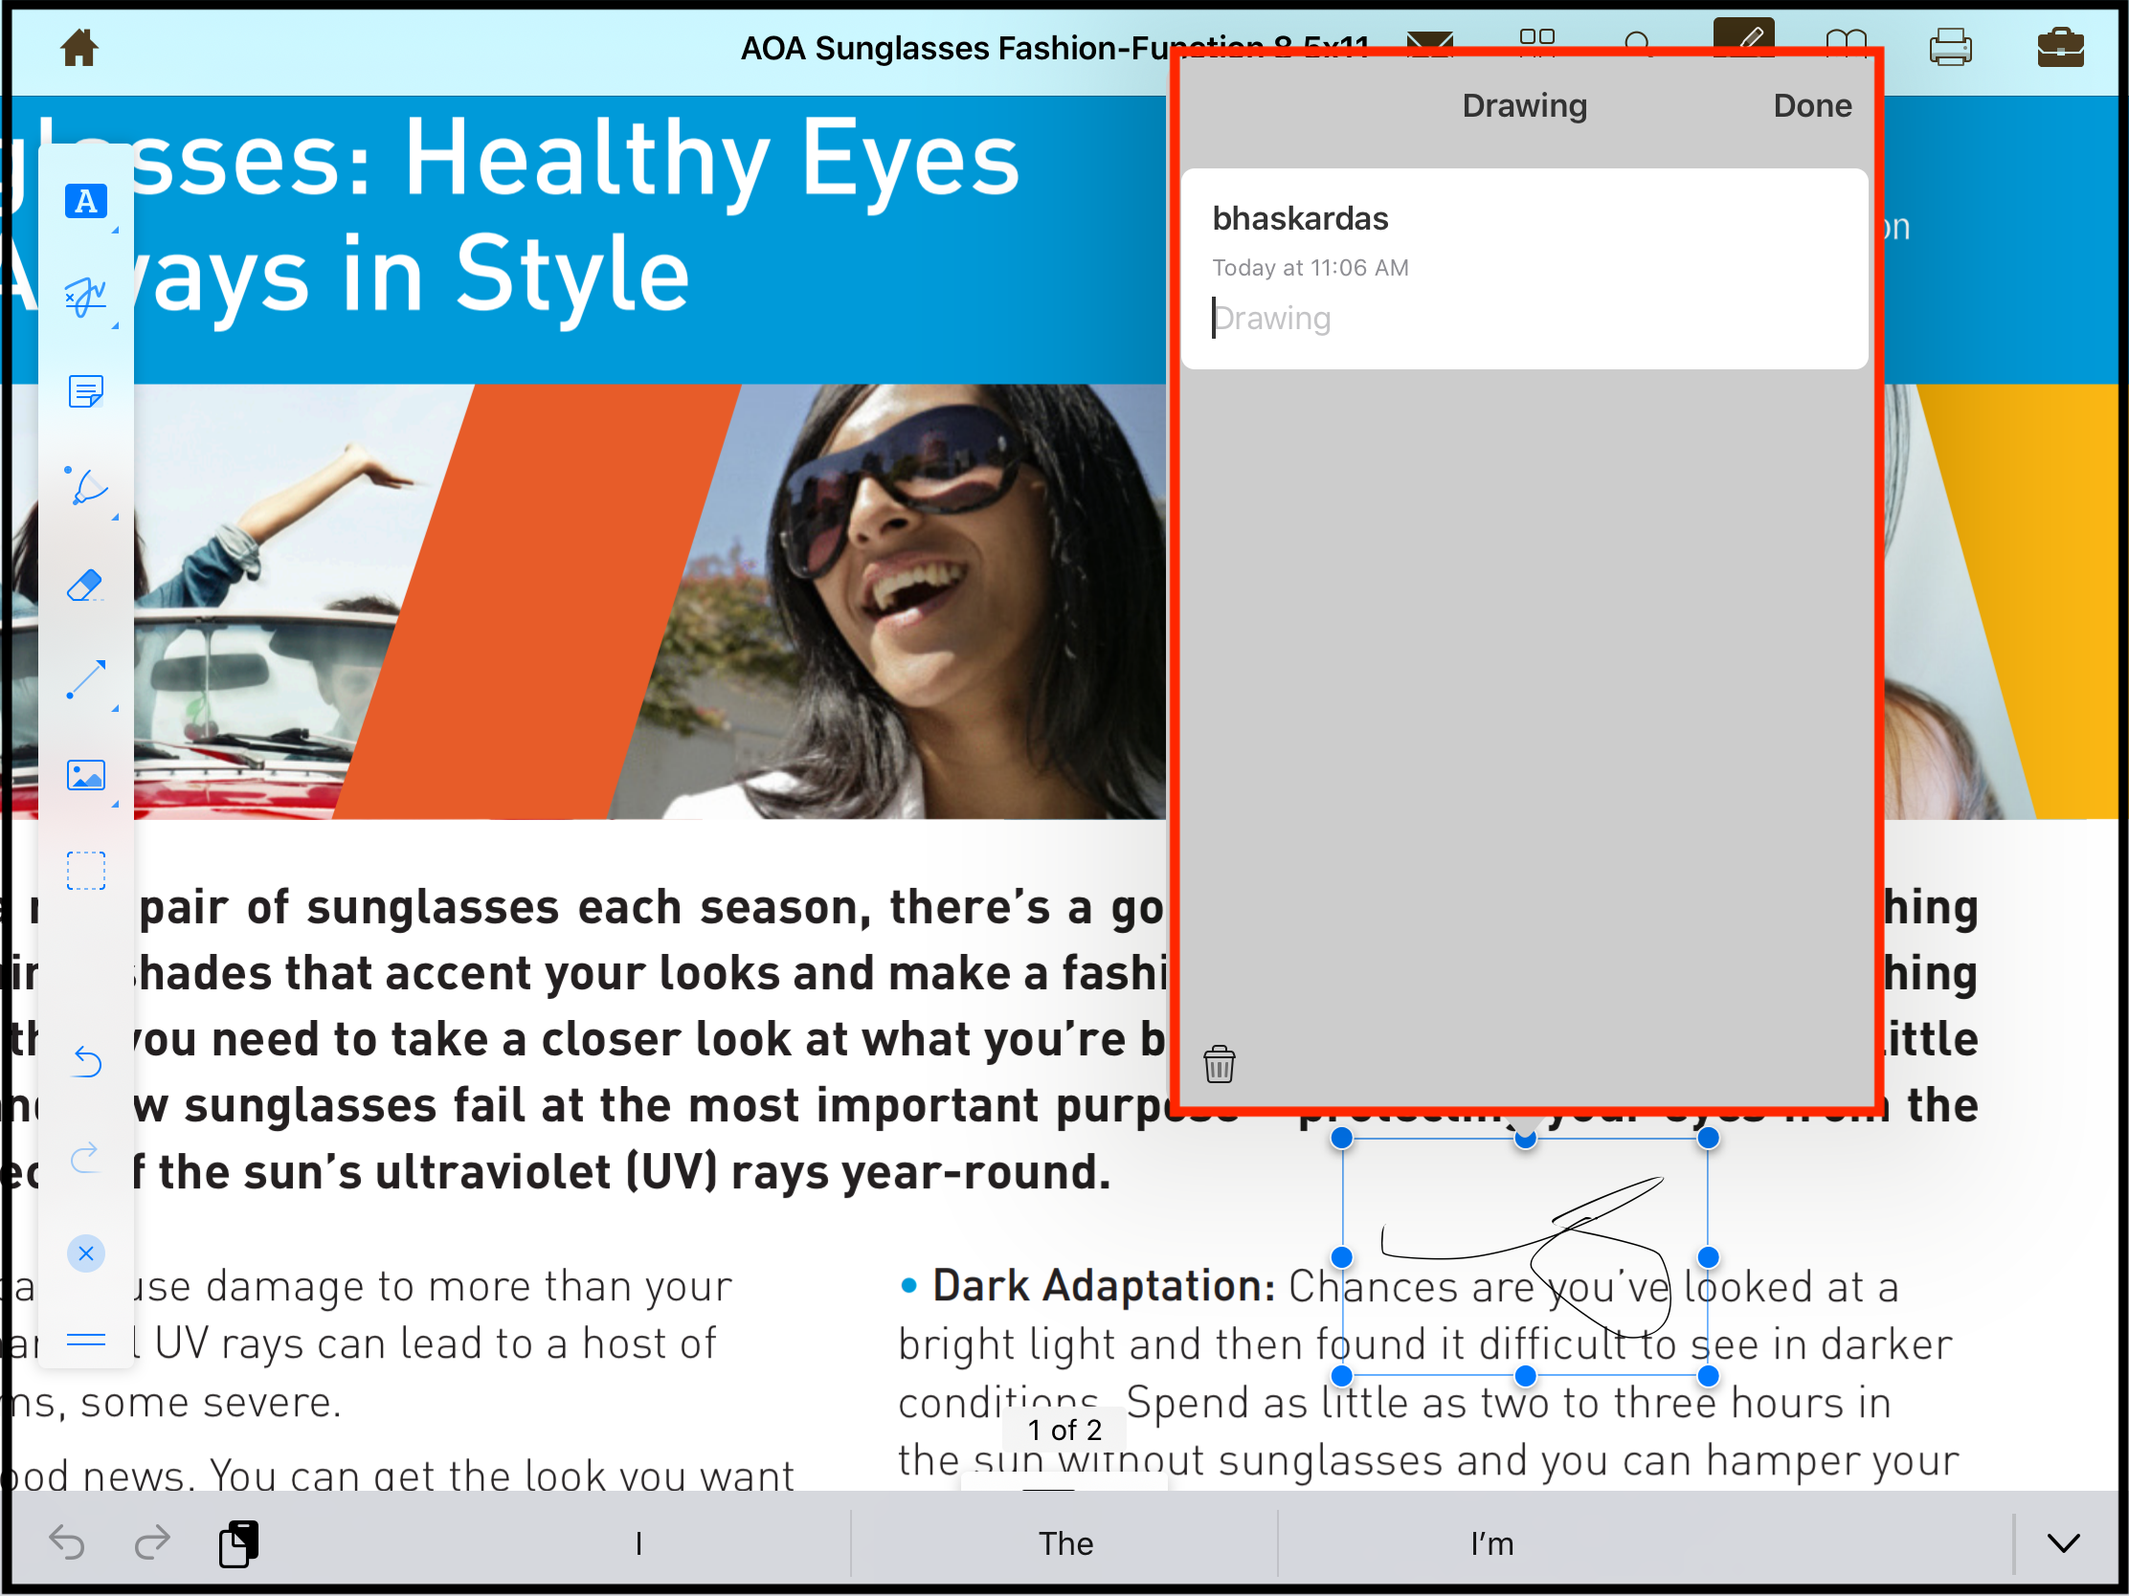
Task: Tap the Home icon
Action: coord(78,47)
